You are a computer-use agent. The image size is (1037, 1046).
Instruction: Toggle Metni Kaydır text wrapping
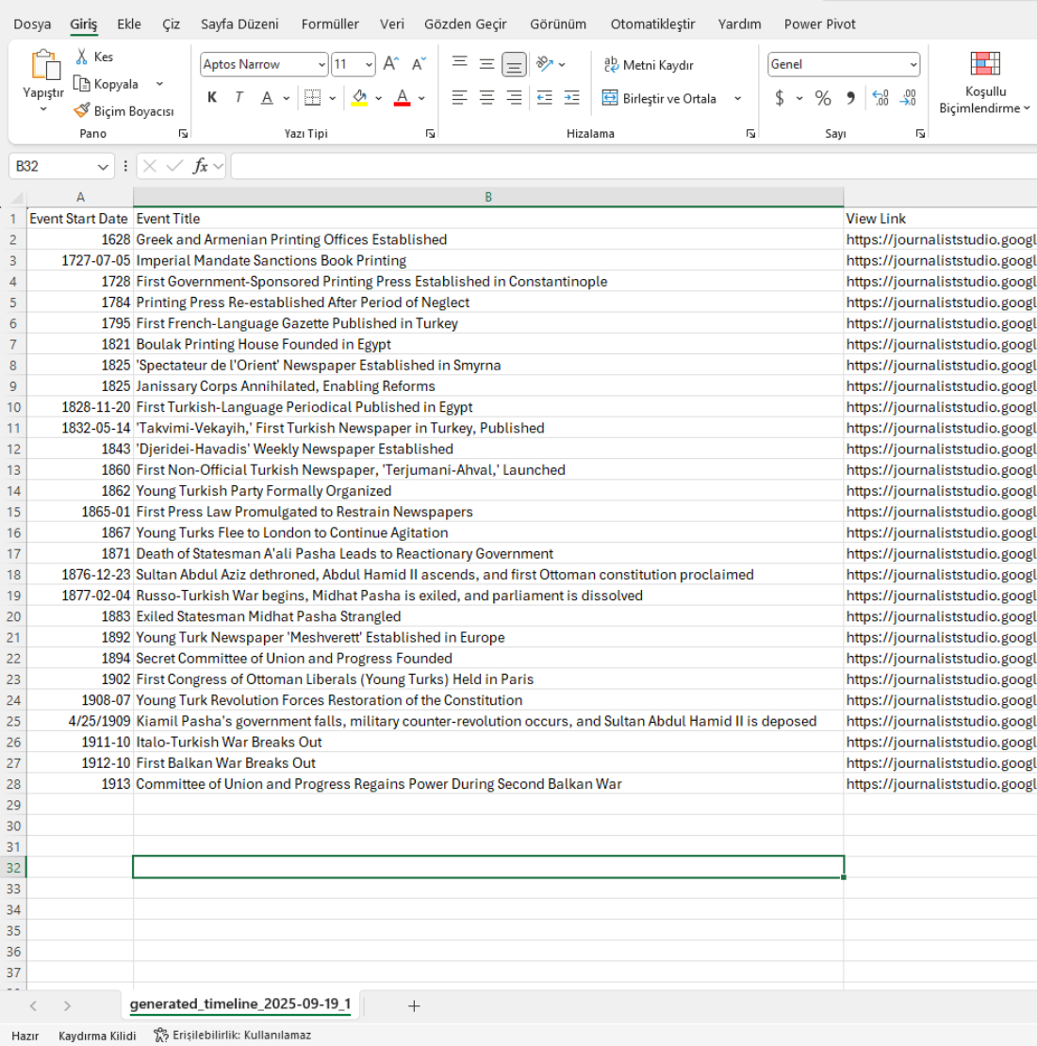click(649, 65)
